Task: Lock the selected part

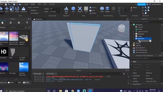Action: (x=92, y=10)
